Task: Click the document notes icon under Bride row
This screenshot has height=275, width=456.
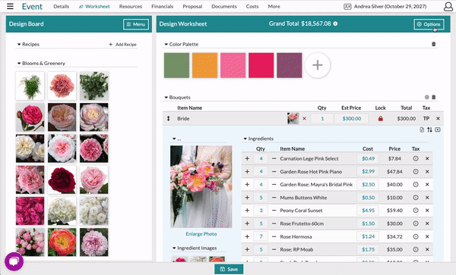Action: pyautogui.click(x=422, y=130)
